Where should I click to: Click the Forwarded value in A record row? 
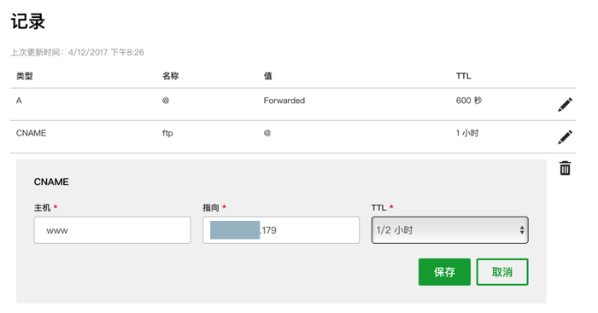pos(284,101)
